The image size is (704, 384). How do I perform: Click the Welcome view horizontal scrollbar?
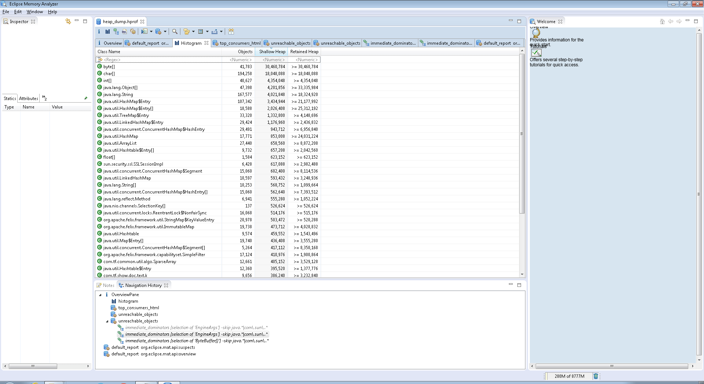tap(612, 366)
